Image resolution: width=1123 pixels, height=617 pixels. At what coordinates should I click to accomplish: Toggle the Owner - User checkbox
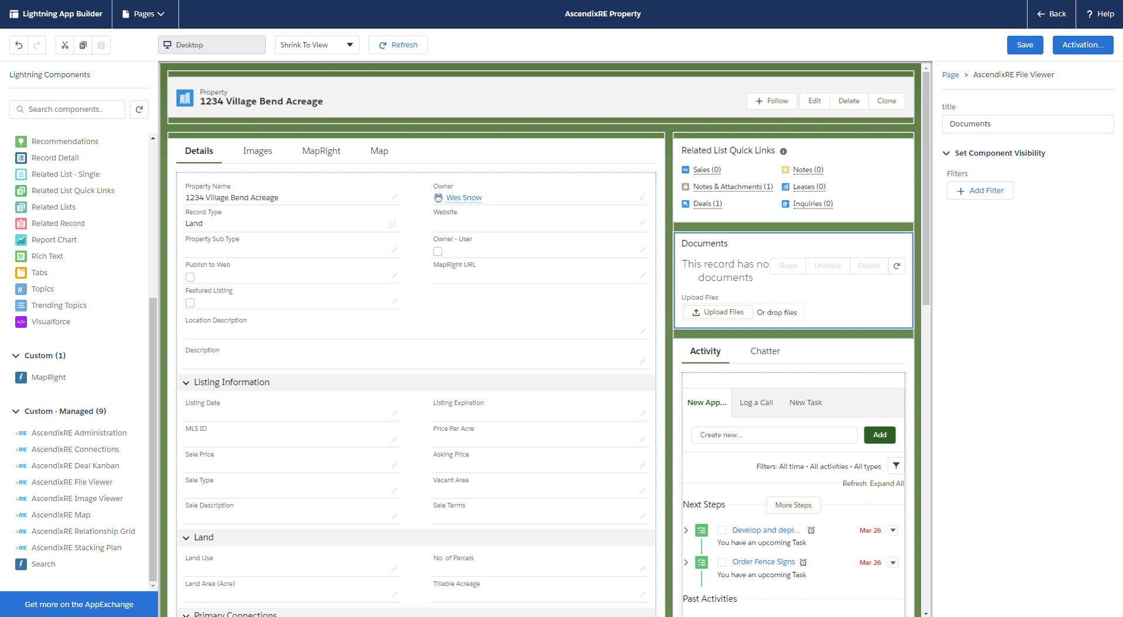click(438, 251)
